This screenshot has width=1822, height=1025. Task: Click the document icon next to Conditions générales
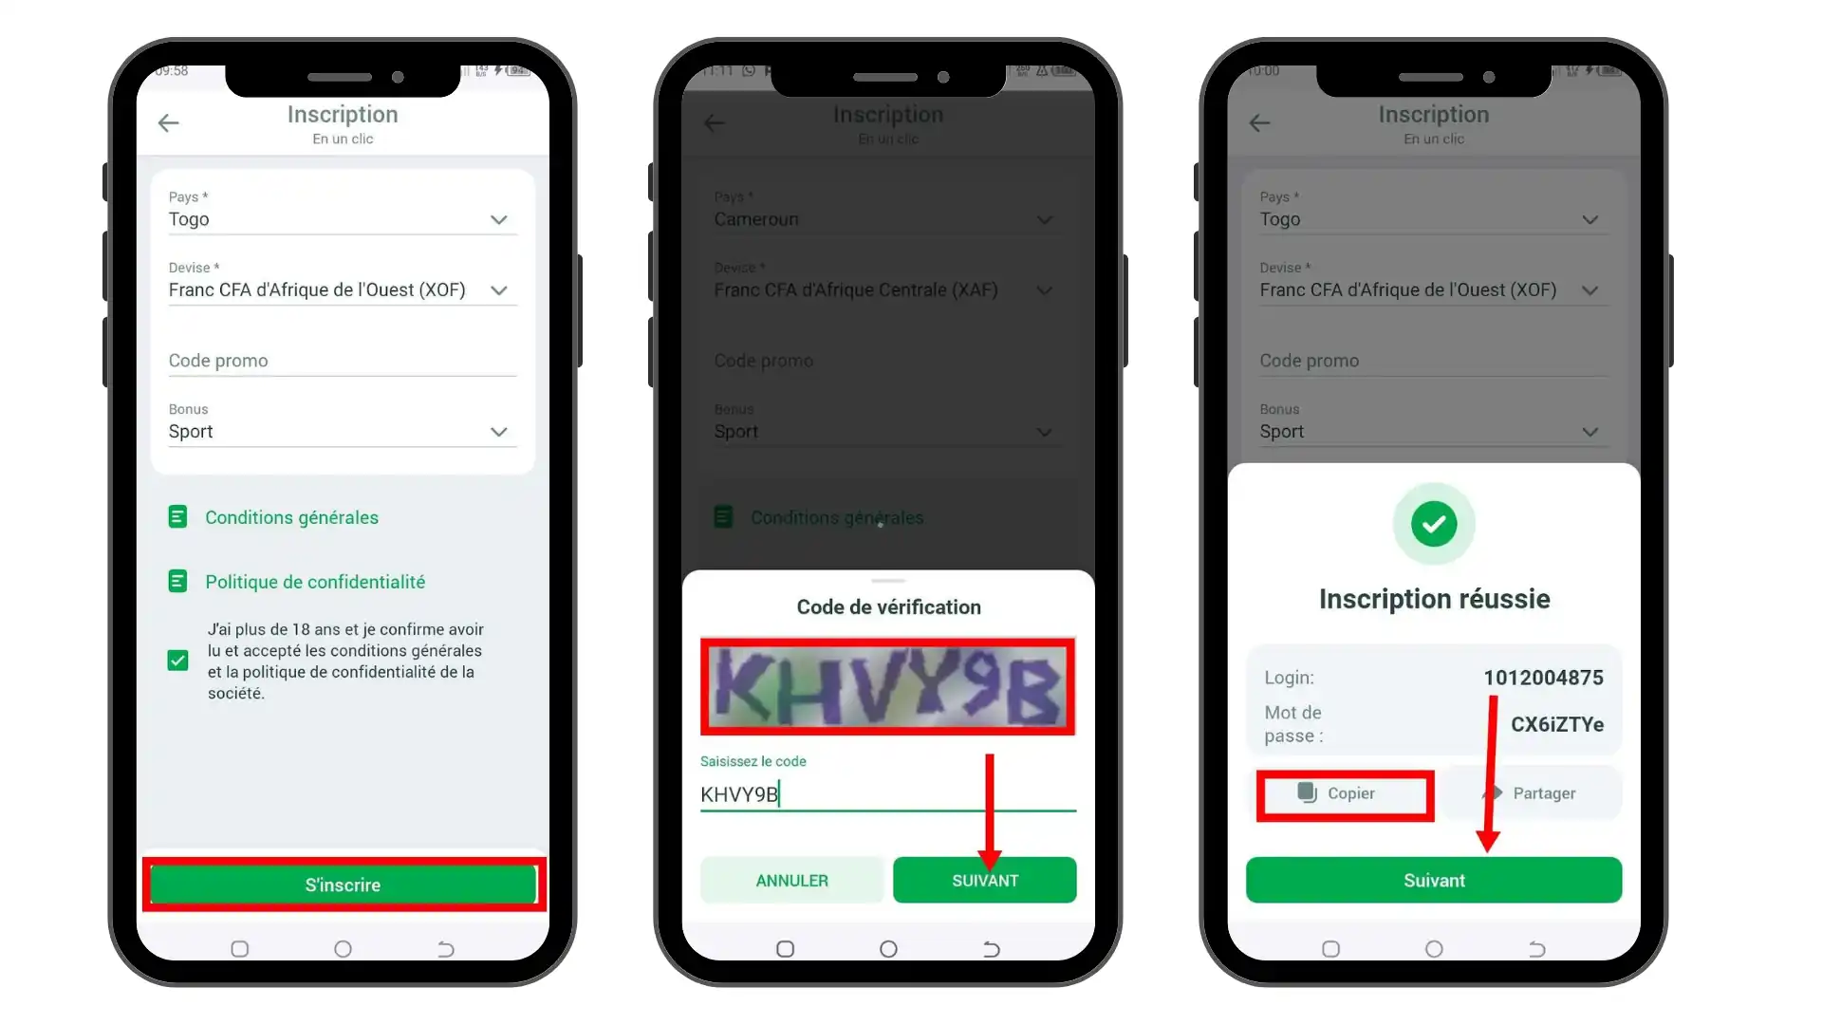[x=177, y=517]
